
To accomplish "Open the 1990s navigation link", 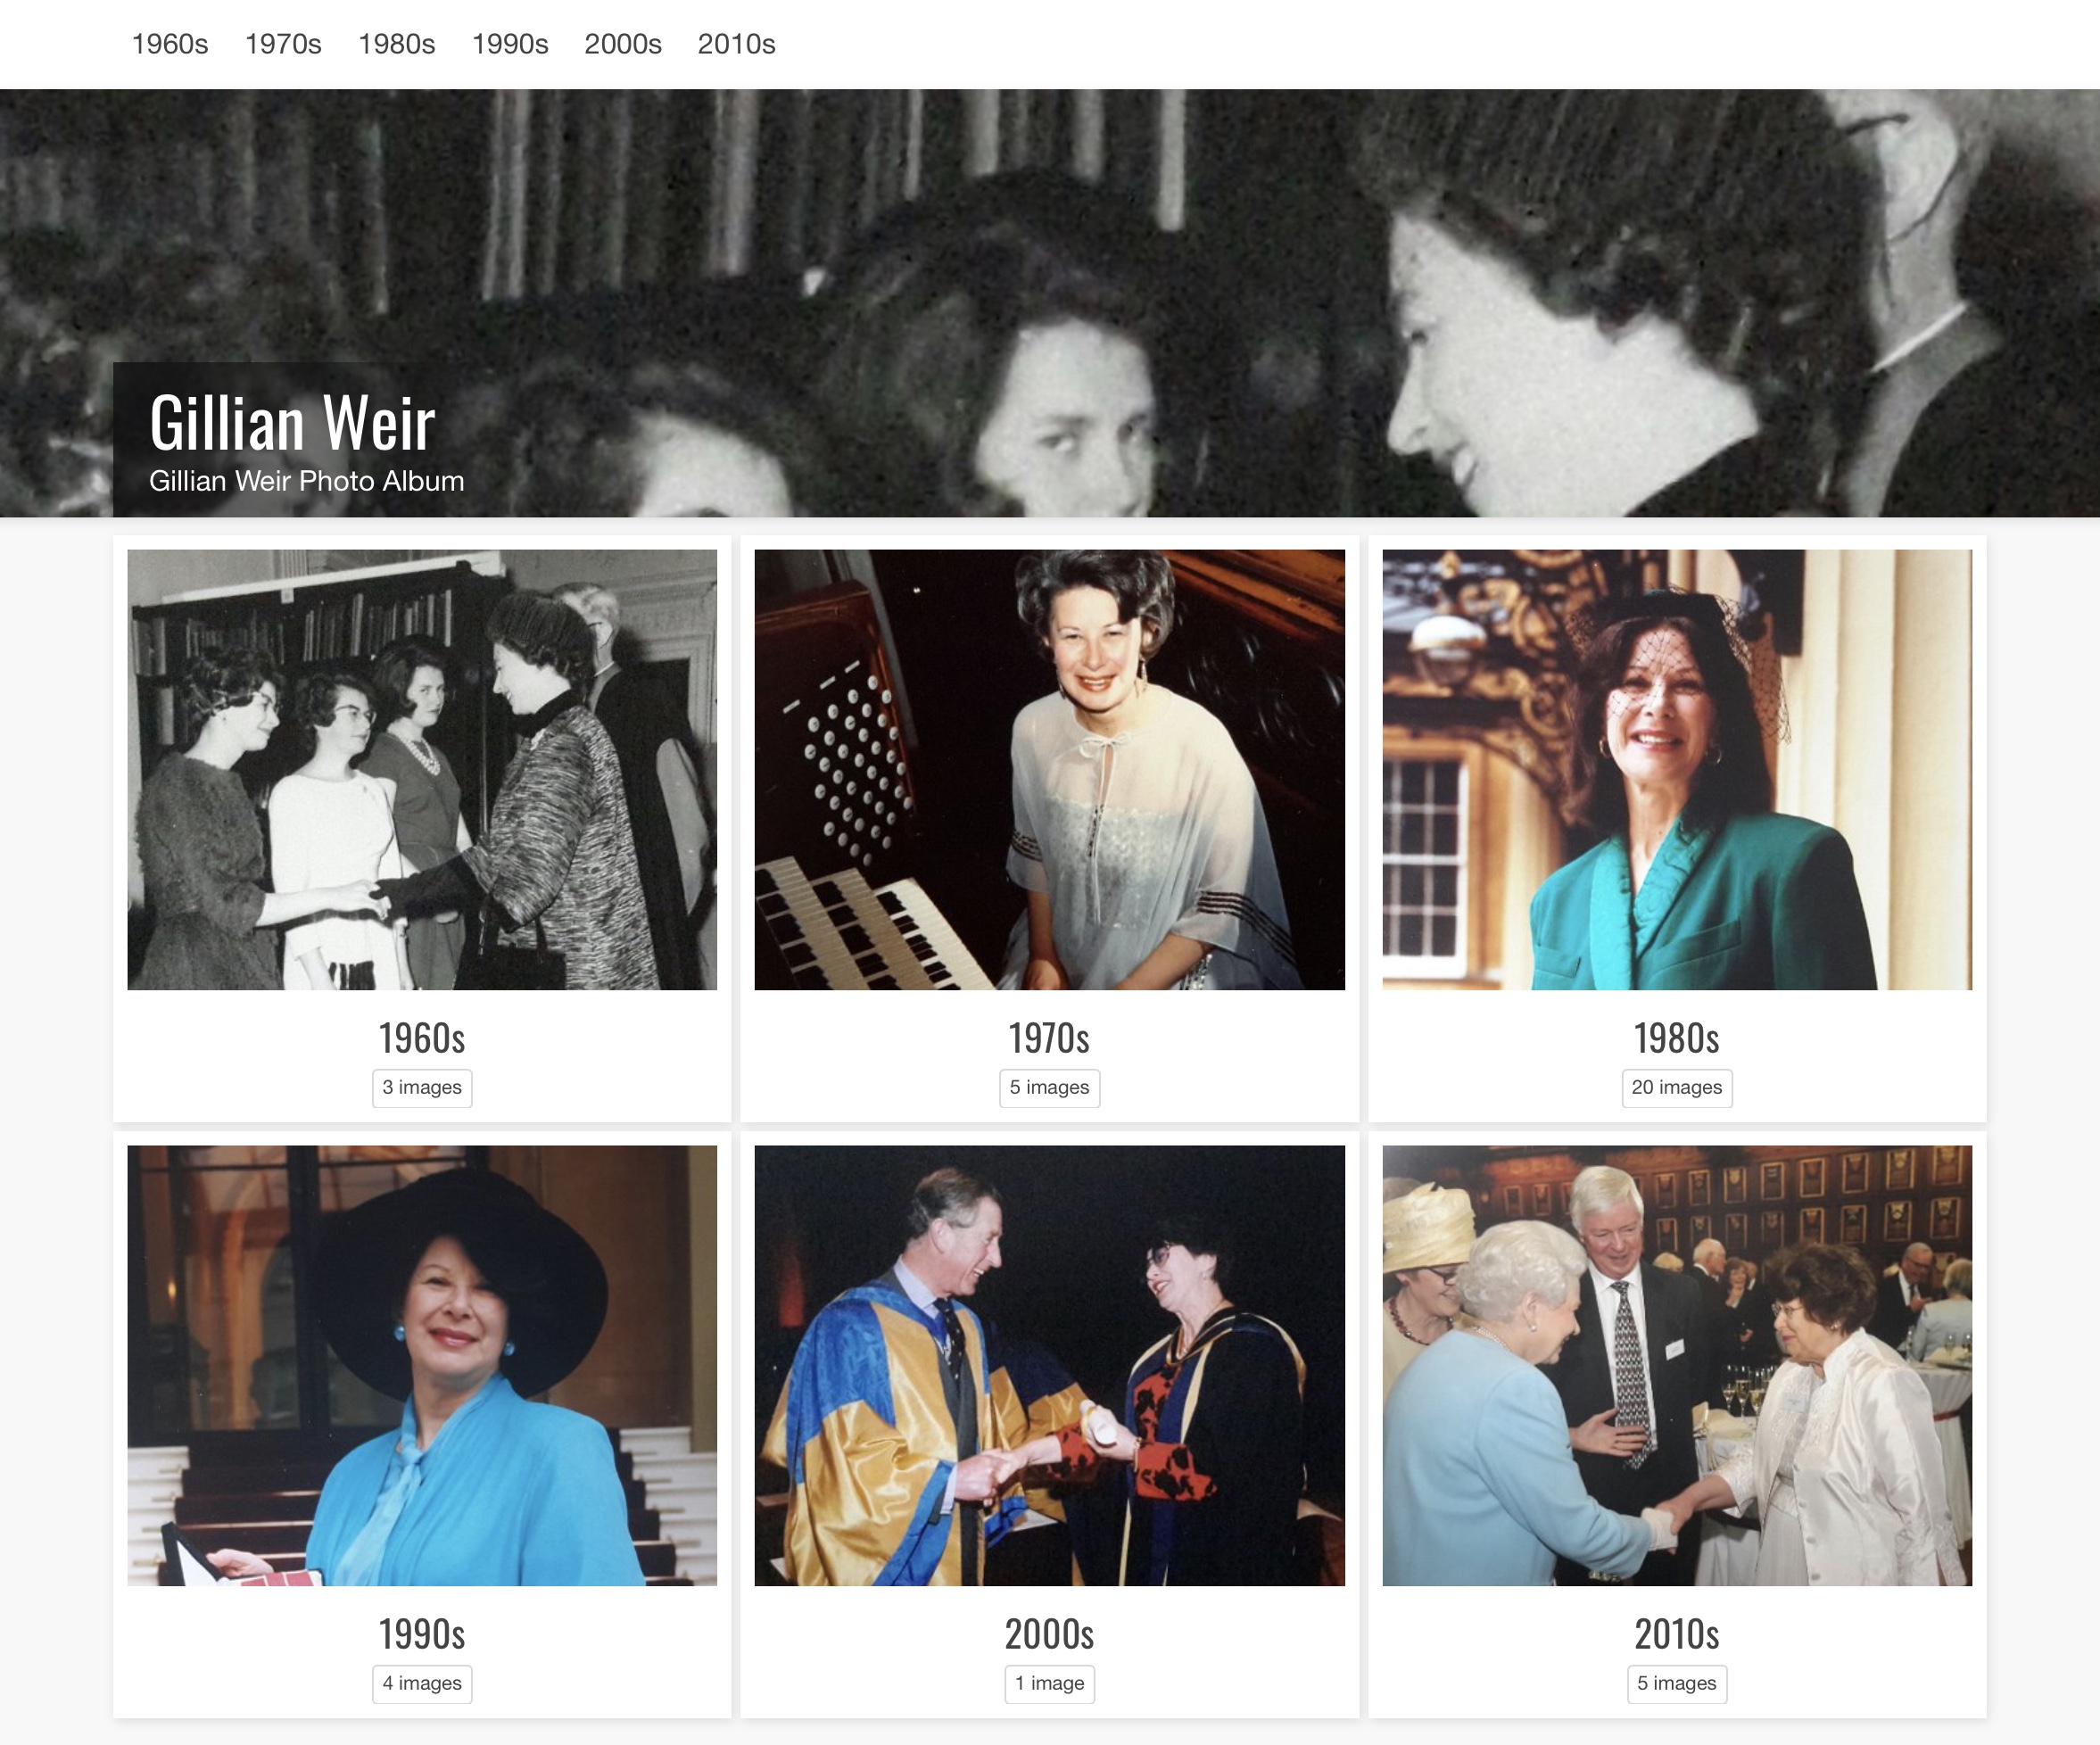I will 510,44.
